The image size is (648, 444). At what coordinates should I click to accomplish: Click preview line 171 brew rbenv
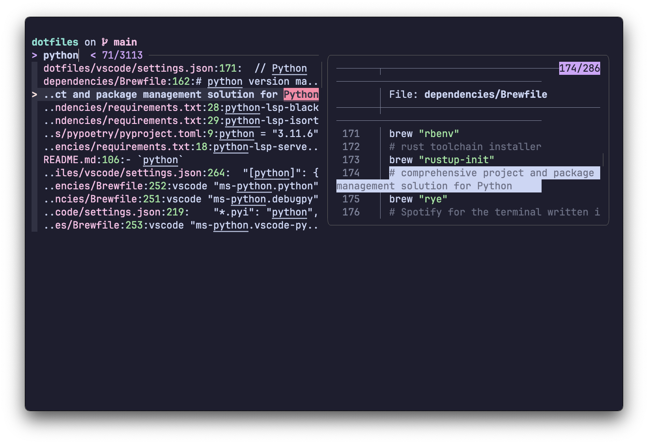[424, 133]
